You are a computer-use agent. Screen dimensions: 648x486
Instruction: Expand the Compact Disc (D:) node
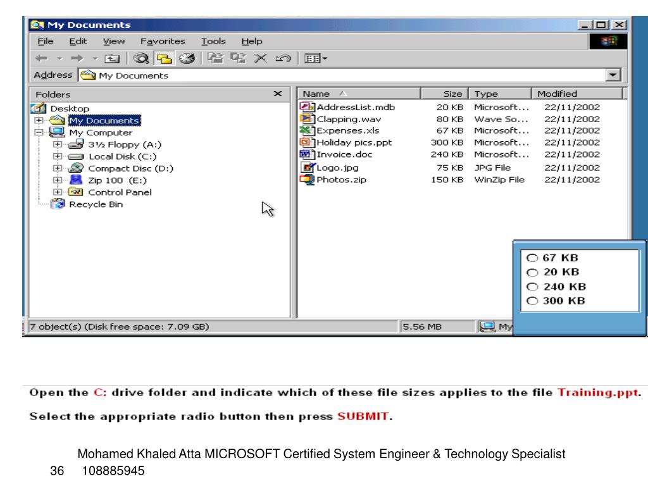58,168
